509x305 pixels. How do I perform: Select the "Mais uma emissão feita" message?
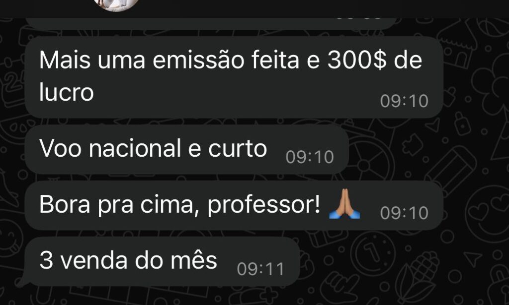coord(234,77)
